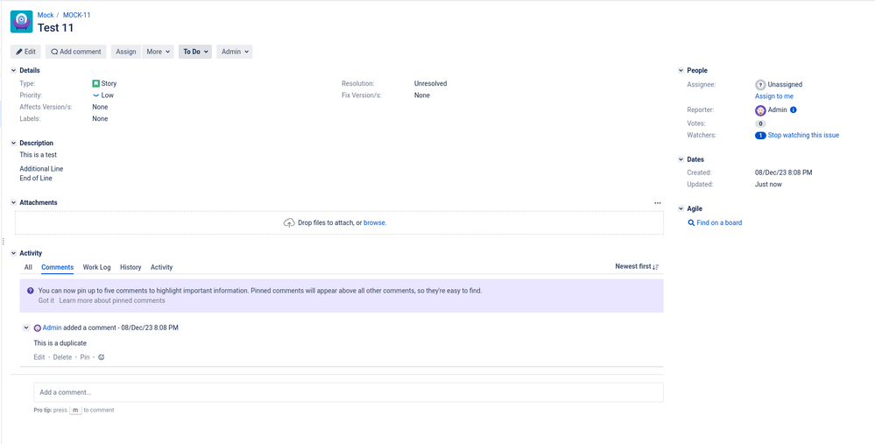Collapse the Admin comment with chevron
Image resolution: width=875 pixels, height=444 pixels.
click(26, 328)
